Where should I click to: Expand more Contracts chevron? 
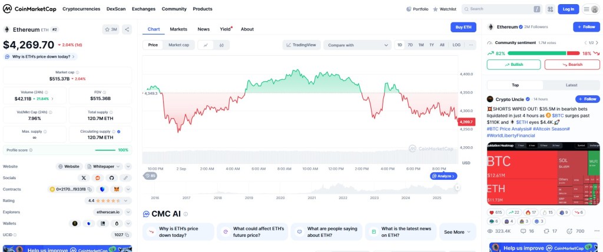tap(128, 190)
